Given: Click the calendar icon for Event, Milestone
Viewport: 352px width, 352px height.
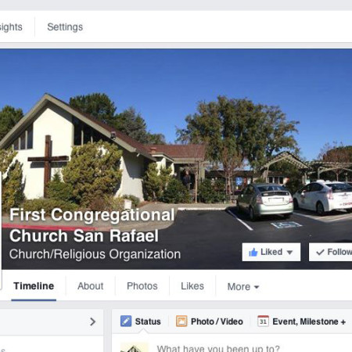Looking at the screenshot, I should point(263,321).
